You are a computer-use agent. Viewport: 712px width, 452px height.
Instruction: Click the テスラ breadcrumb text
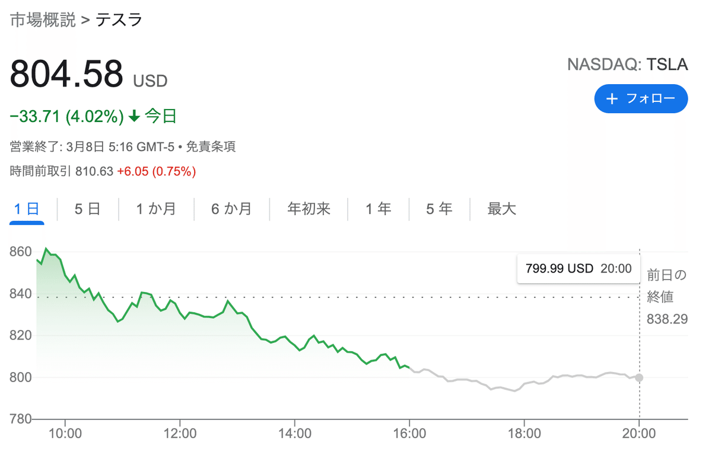click(x=119, y=20)
